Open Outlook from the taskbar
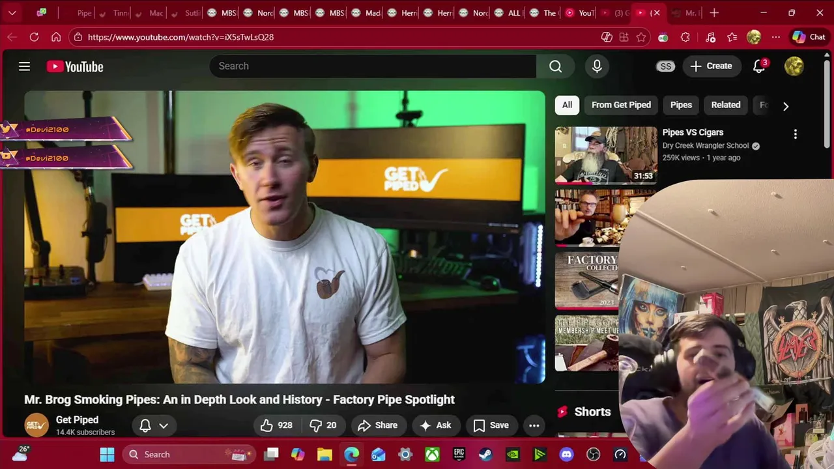The height and width of the screenshot is (469, 834). click(378, 454)
